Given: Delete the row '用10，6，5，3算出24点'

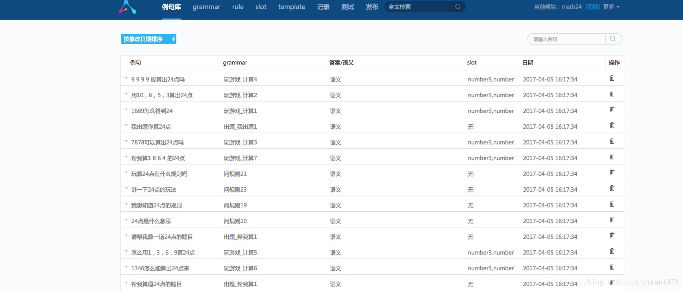Looking at the screenshot, I should 612,94.
